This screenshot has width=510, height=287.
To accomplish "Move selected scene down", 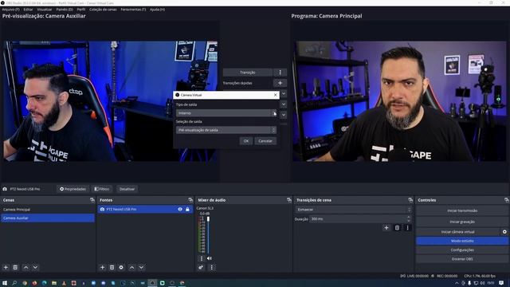I will pos(35,267).
